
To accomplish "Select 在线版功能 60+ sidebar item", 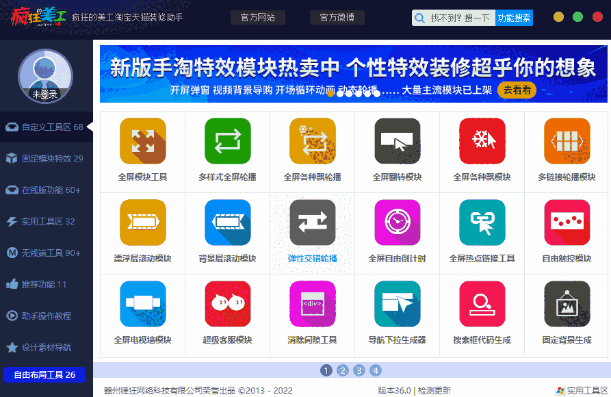I will click(x=47, y=190).
